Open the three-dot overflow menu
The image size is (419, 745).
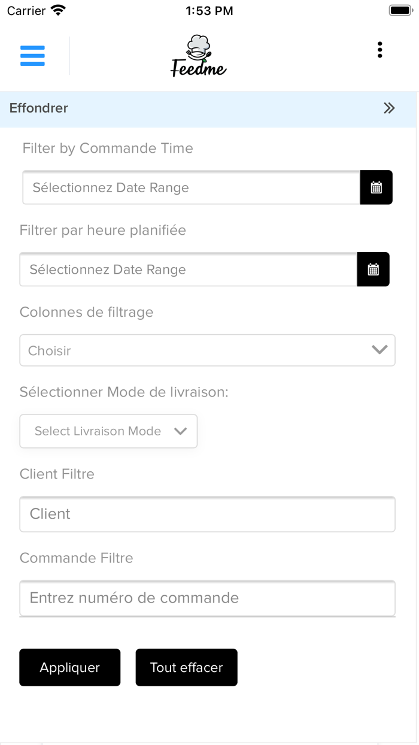(379, 50)
